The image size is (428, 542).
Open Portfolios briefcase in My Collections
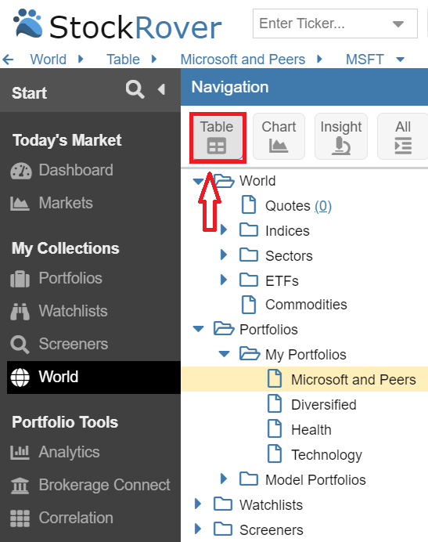click(x=20, y=279)
